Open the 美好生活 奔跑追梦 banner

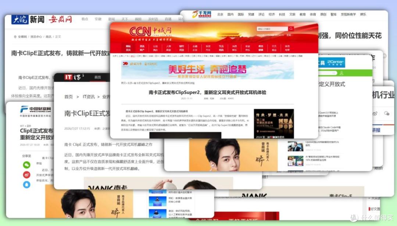click(x=207, y=70)
